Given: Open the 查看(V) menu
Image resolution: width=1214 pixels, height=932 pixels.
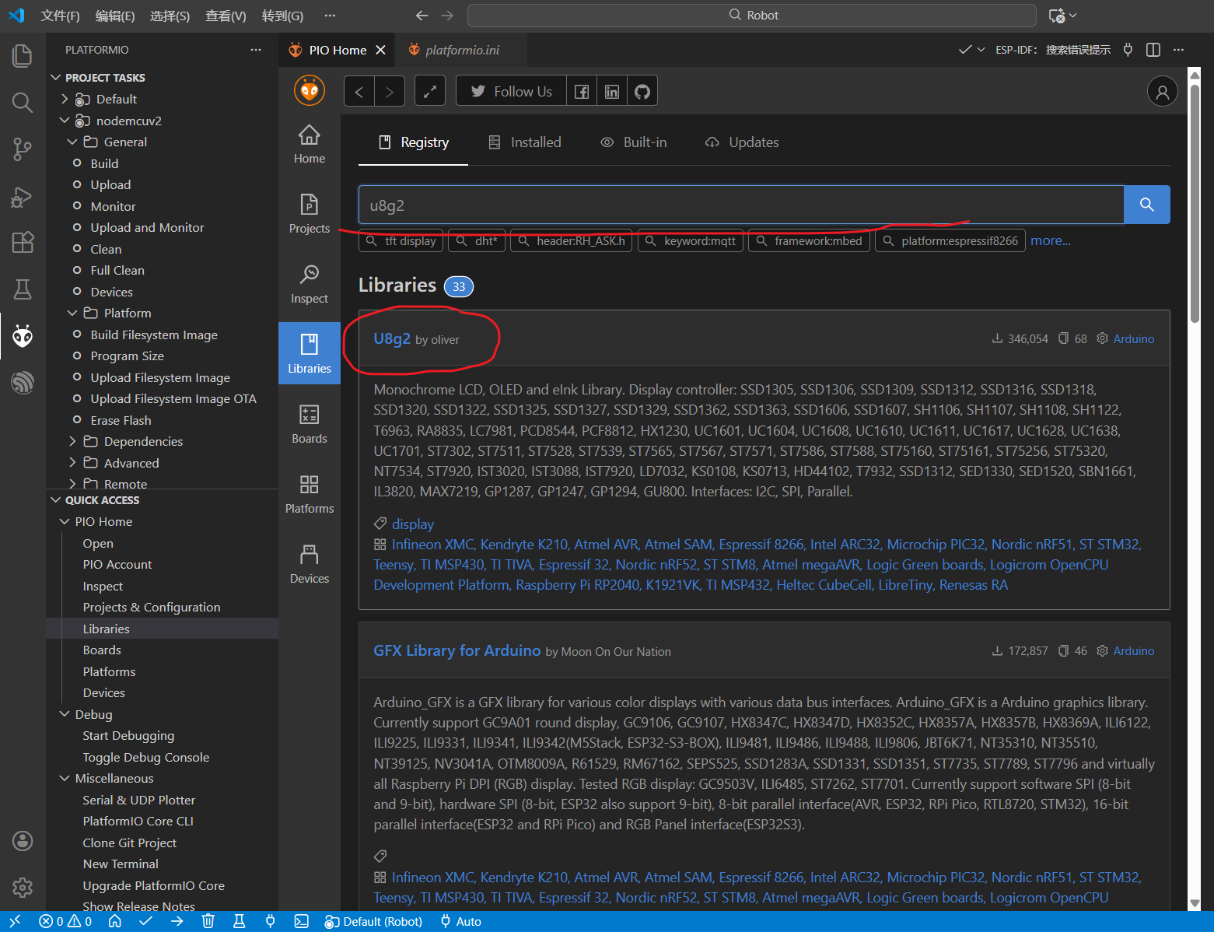Looking at the screenshot, I should (x=226, y=16).
